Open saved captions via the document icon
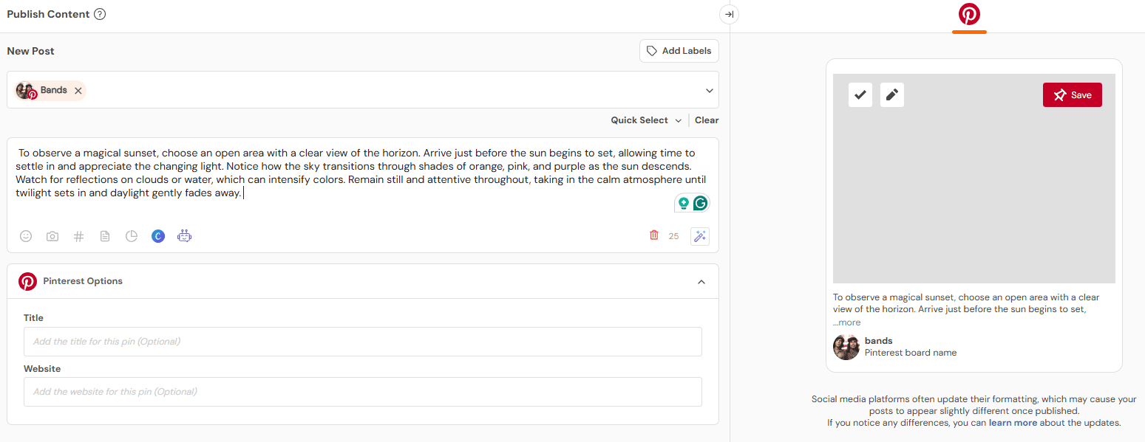 tap(104, 235)
